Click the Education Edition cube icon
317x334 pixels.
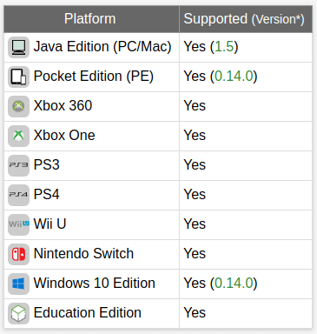tap(18, 313)
